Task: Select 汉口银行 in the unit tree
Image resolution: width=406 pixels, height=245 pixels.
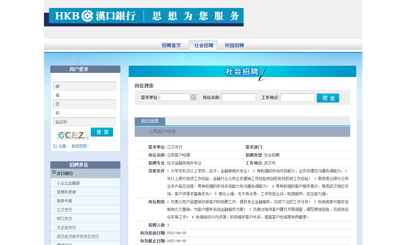Action: (65, 173)
